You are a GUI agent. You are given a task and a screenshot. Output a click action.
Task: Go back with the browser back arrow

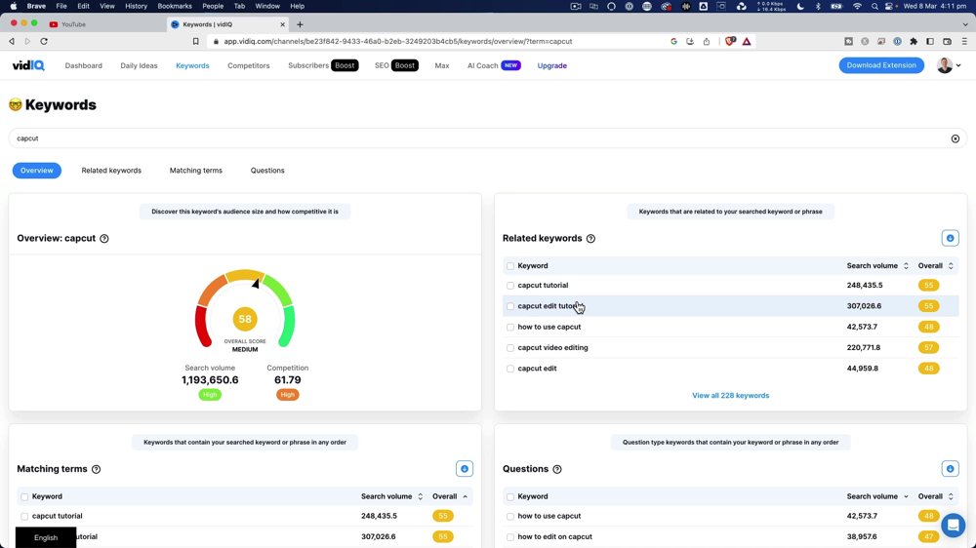(x=12, y=42)
